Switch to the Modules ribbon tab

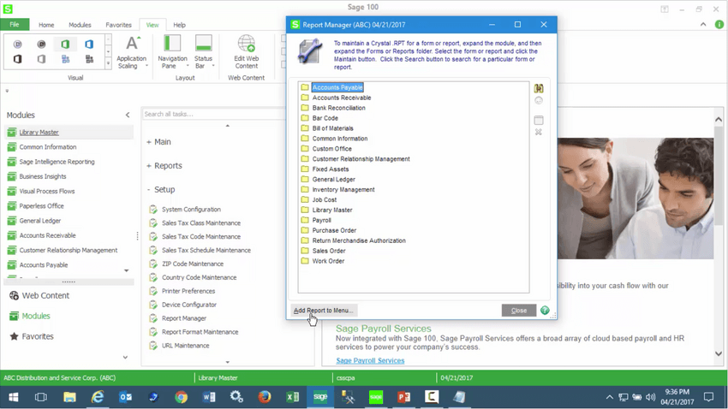tap(80, 25)
